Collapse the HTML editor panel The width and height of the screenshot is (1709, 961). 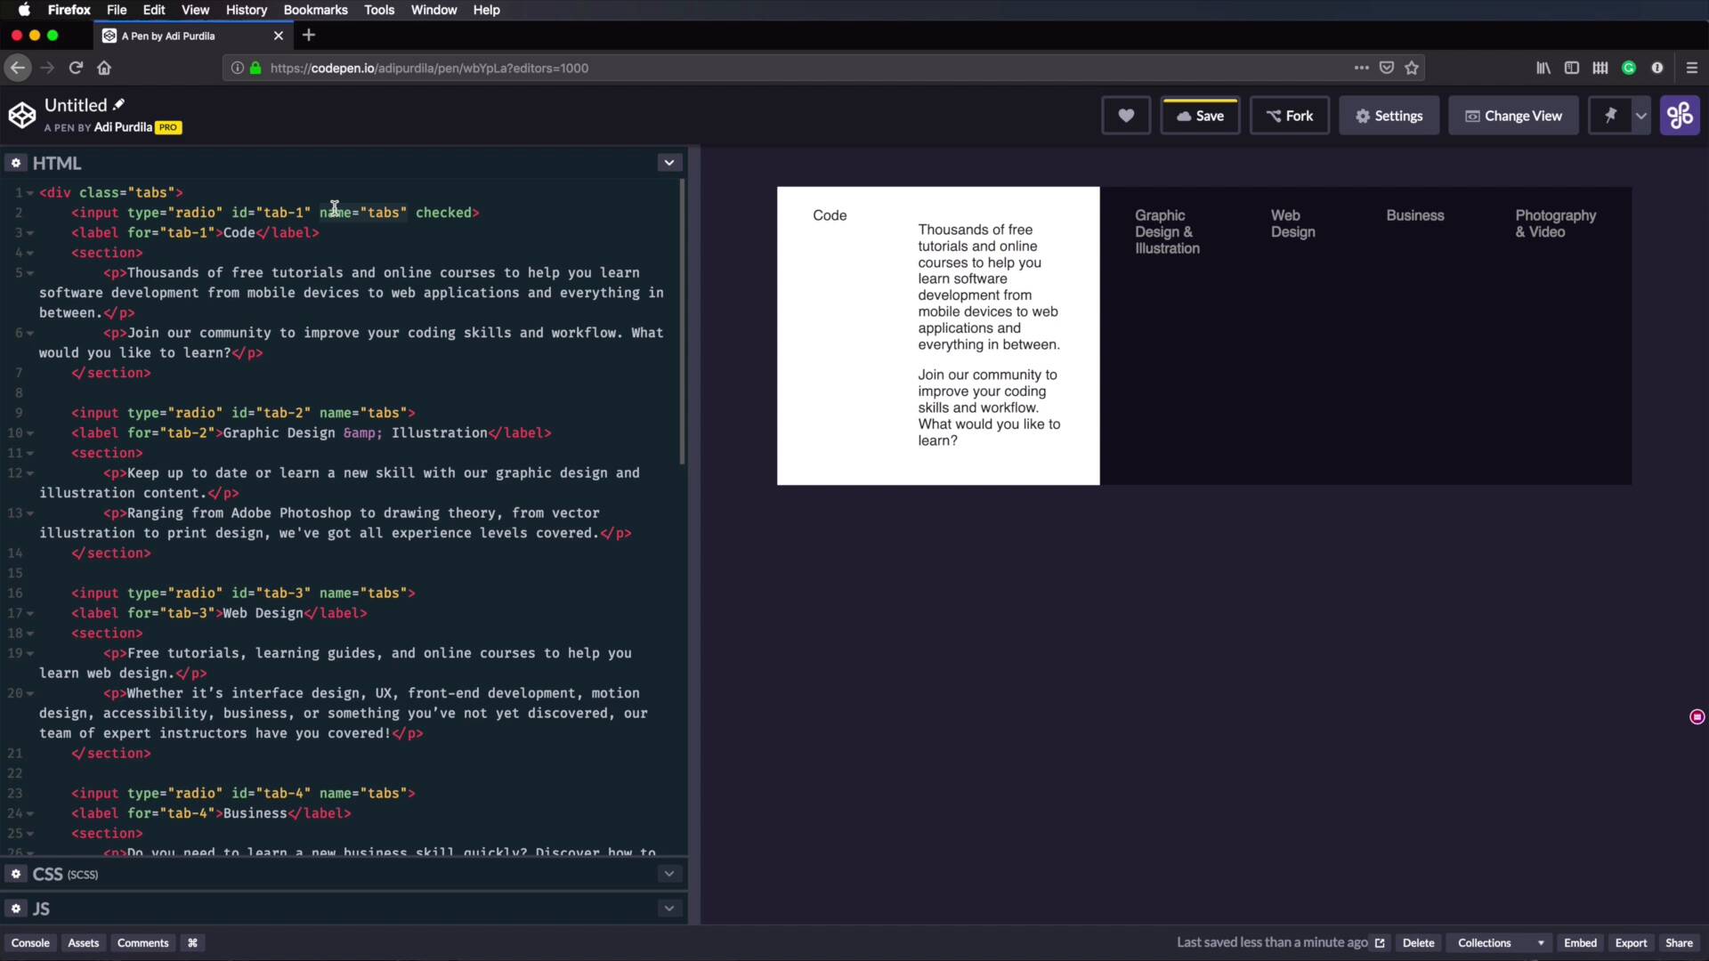669,163
